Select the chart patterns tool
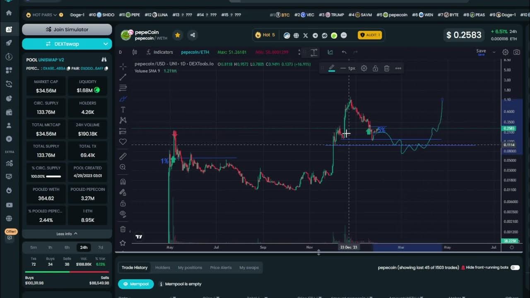 123,120
